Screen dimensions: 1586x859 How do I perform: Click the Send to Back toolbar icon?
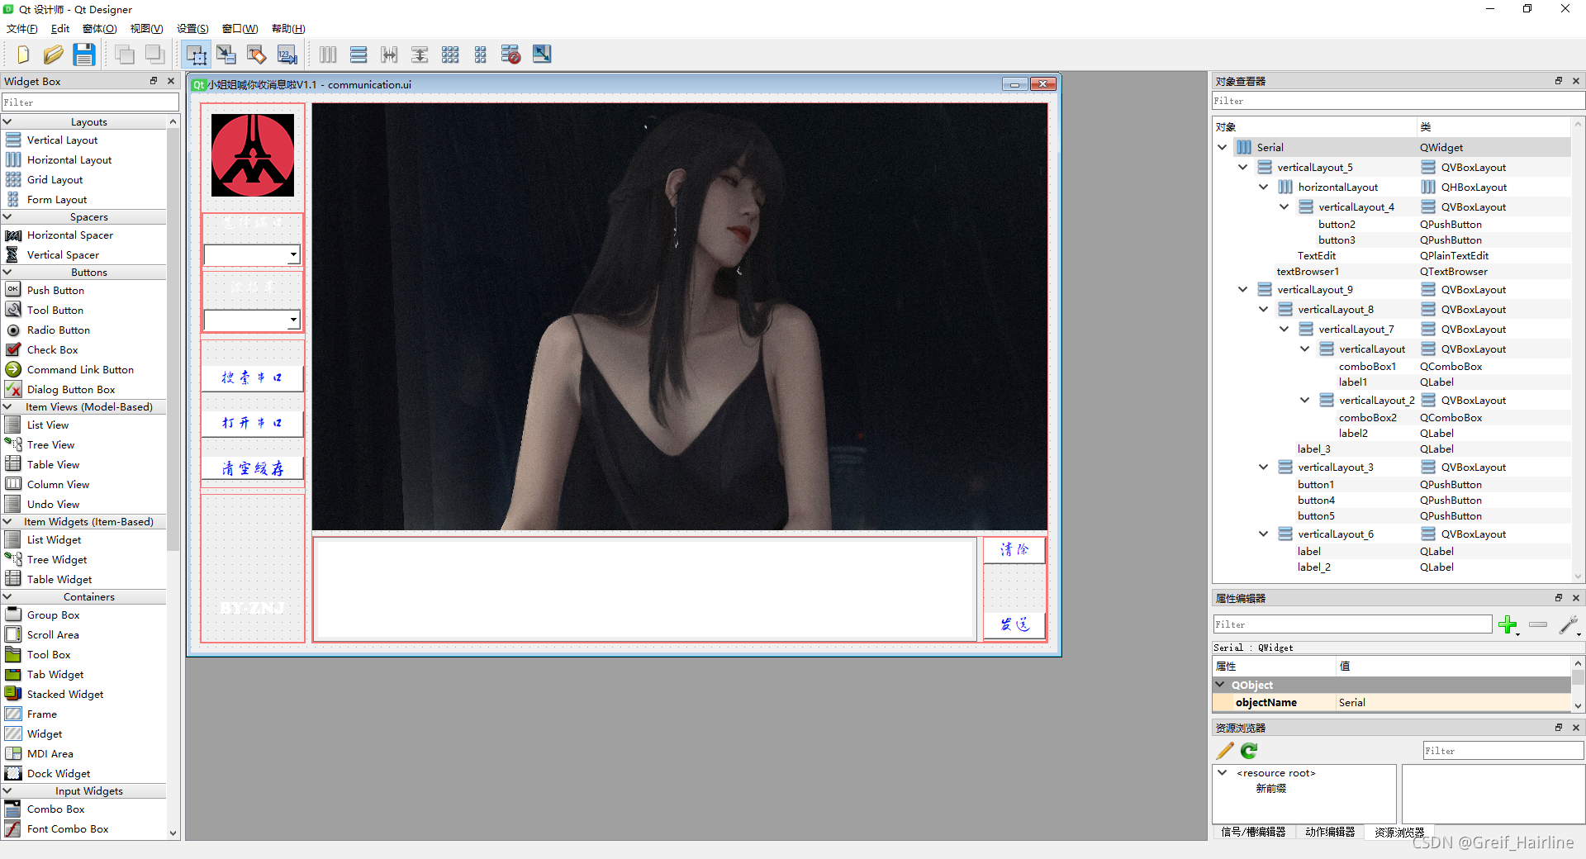(x=125, y=55)
